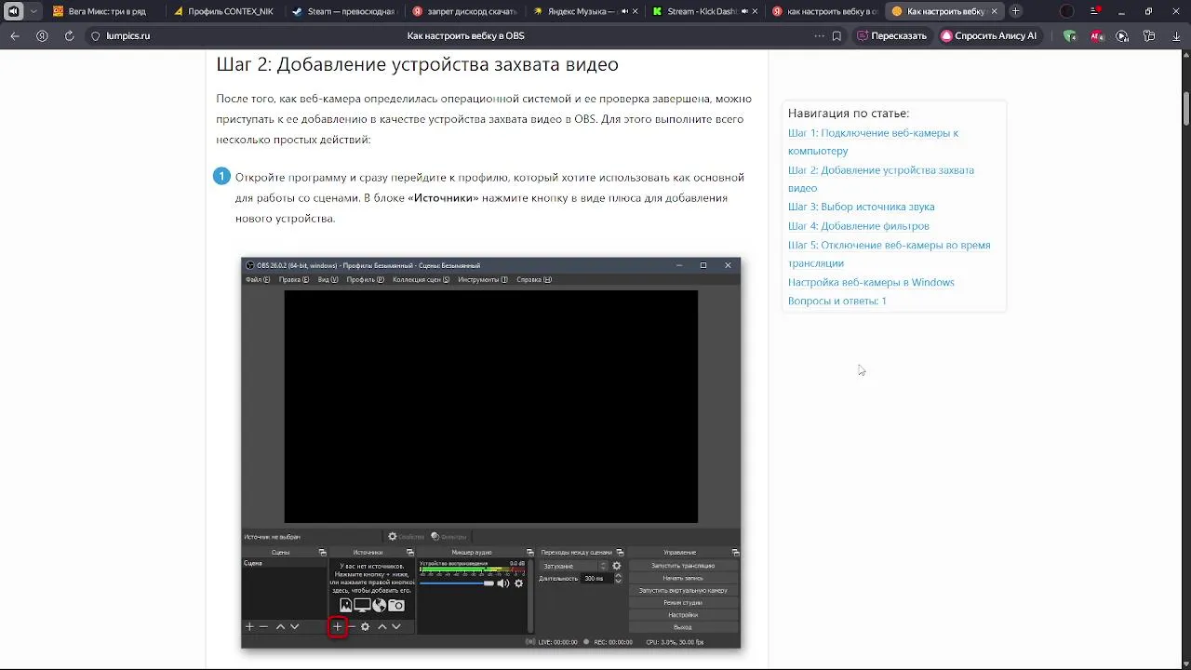
Task: Click the Навигация по статье heading
Action: tap(849, 113)
